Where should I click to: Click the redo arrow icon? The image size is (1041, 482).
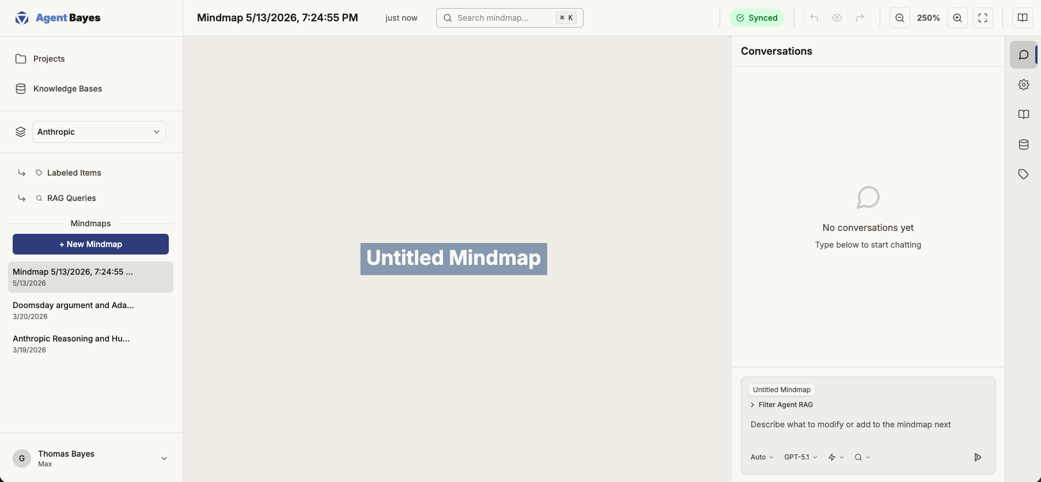860,18
